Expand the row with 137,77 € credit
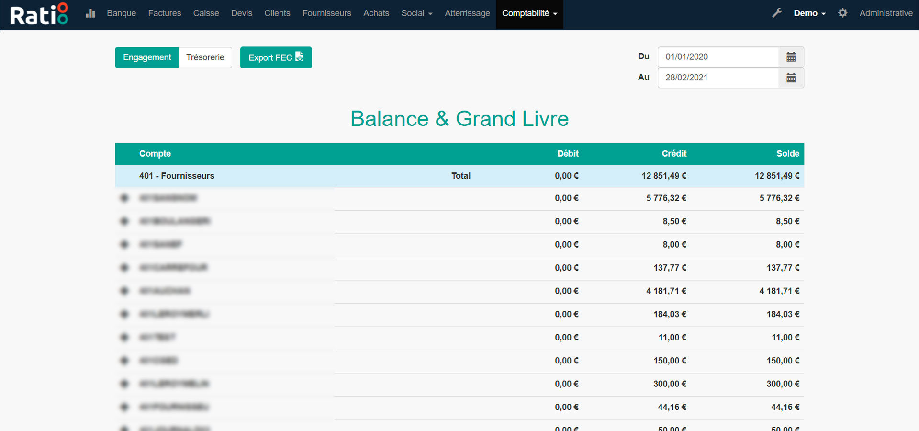The width and height of the screenshot is (919, 431). click(x=124, y=268)
